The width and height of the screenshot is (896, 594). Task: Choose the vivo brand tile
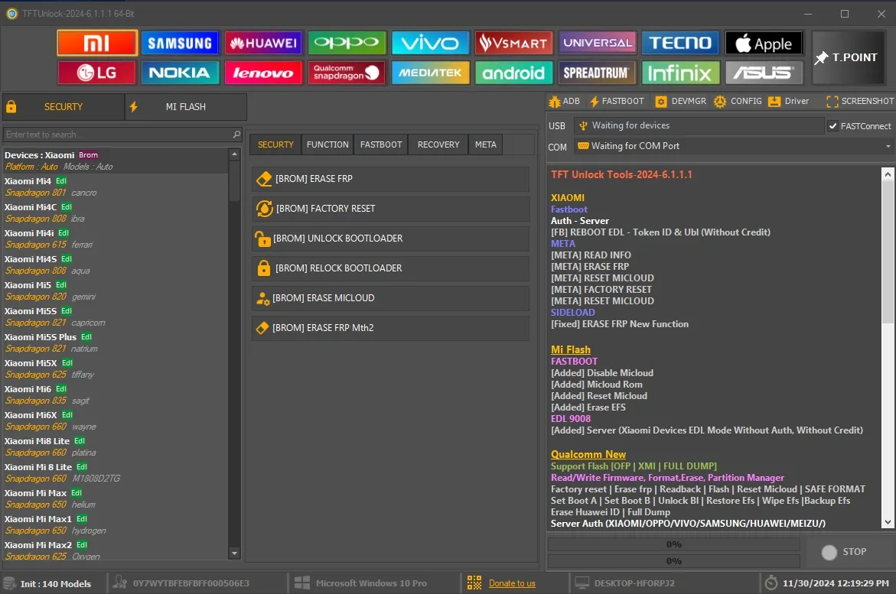(430, 43)
